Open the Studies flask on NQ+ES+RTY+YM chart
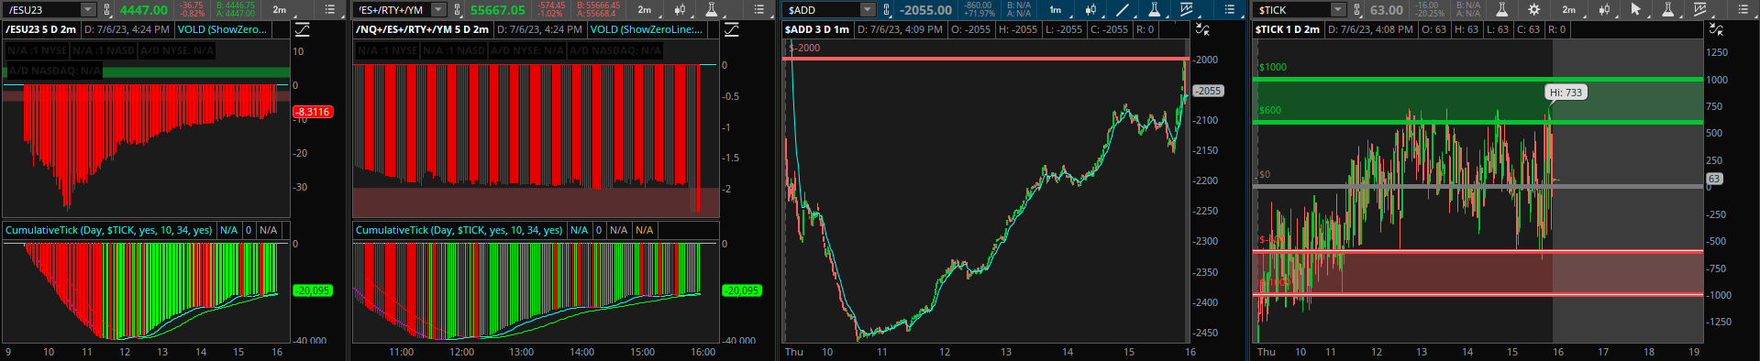This screenshot has width=1760, height=361. pyautogui.click(x=711, y=10)
